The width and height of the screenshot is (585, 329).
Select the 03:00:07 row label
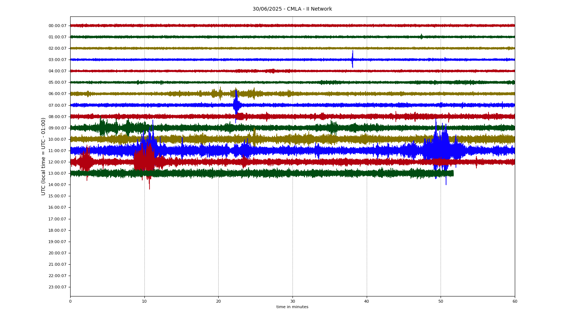coord(57,60)
